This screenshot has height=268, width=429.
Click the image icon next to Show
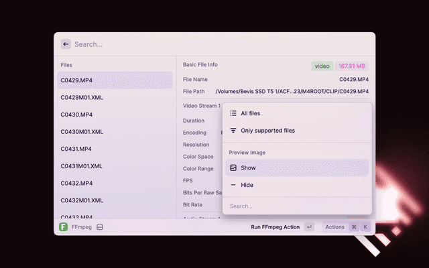click(x=233, y=168)
